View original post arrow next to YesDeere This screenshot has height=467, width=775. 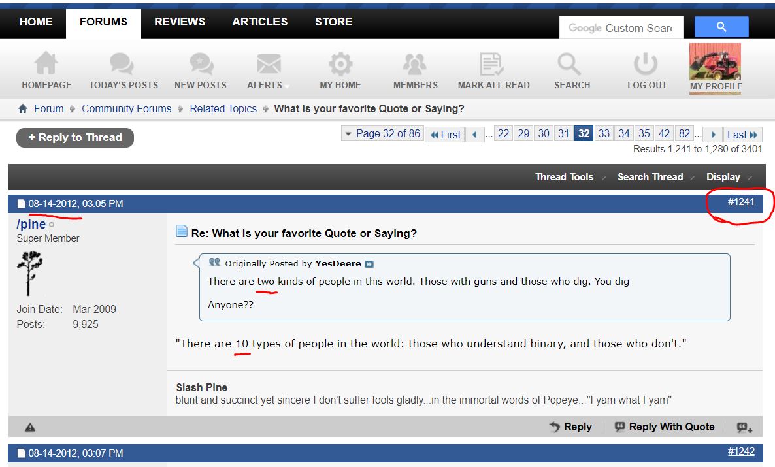coord(369,264)
